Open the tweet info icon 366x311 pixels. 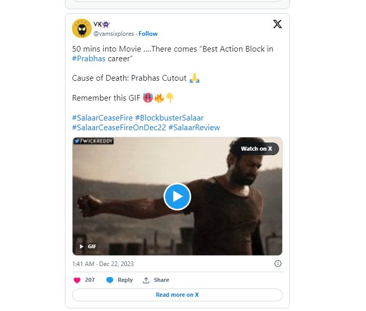click(x=278, y=264)
